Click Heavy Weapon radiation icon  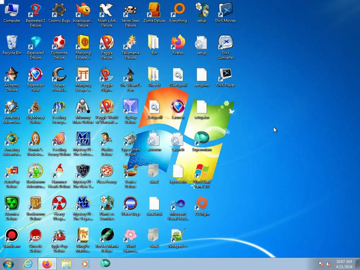pyautogui.click(x=59, y=203)
